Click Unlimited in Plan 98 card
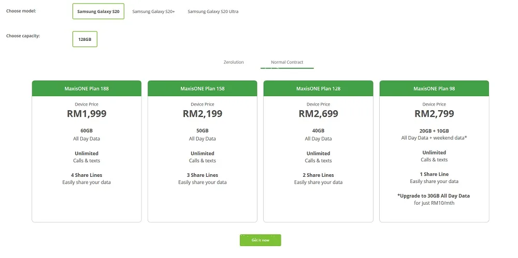Viewport: 518px width, 258px height. tap(434, 153)
